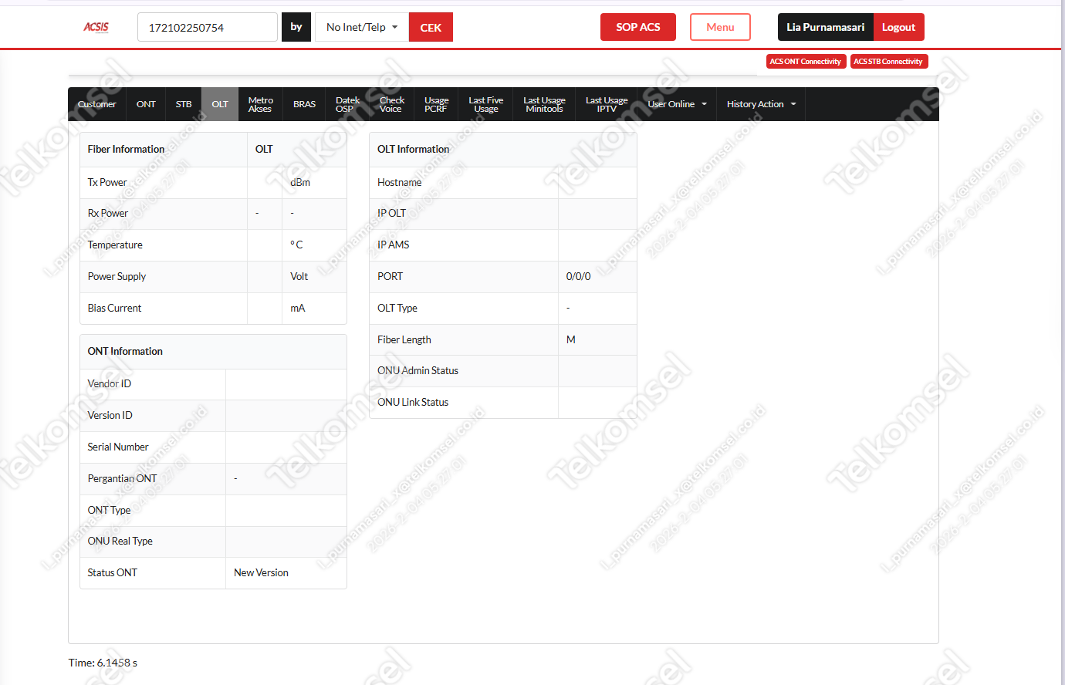
Task: Click the Serial Number label
Action: 118,447
